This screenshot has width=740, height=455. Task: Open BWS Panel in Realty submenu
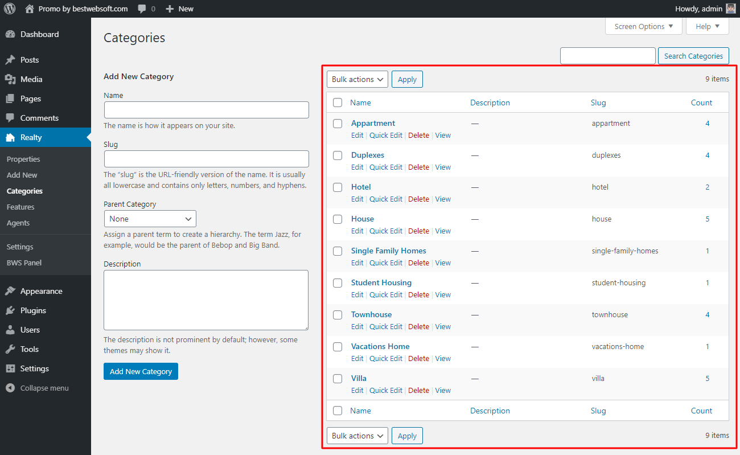(24, 263)
